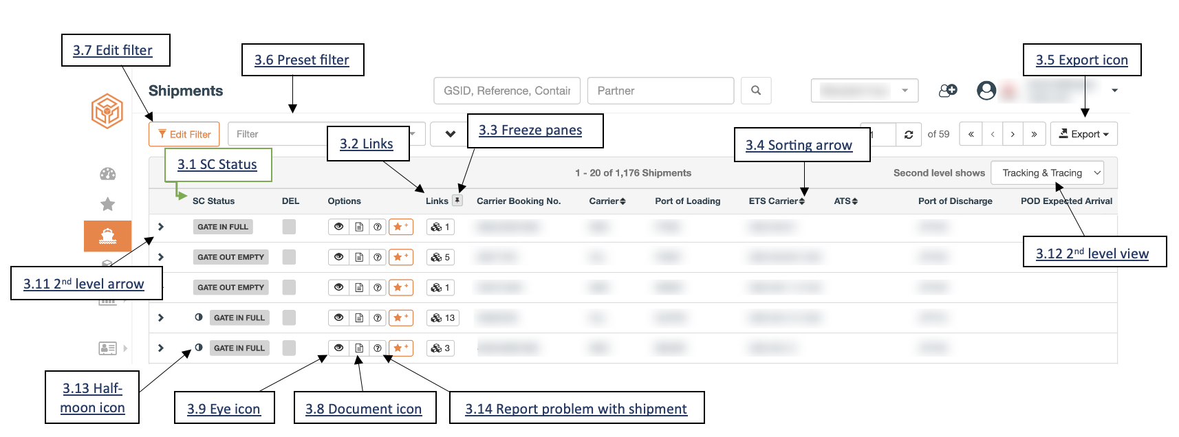
Task: Open the Export dropdown menu
Action: pos(1083,134)
